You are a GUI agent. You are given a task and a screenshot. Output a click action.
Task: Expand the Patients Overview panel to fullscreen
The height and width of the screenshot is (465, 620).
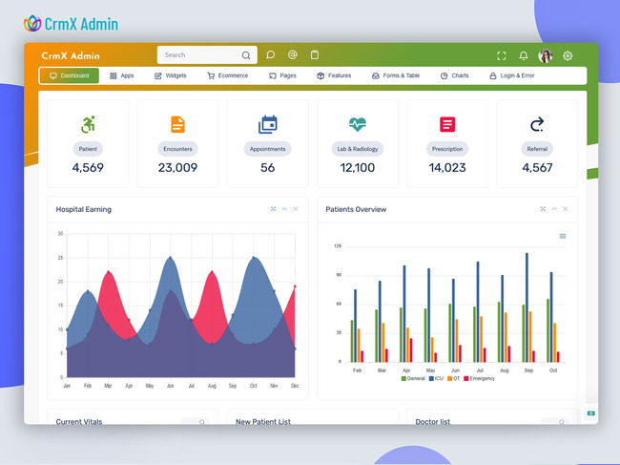pos(543,209)
